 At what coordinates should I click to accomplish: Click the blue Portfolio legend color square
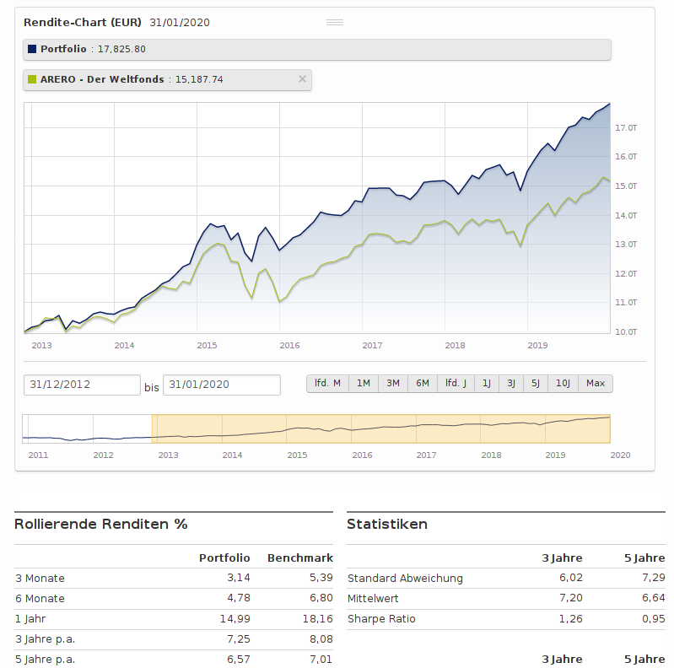coord(32,49)
